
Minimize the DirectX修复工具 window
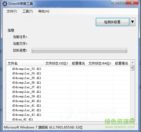coord(115,3)
